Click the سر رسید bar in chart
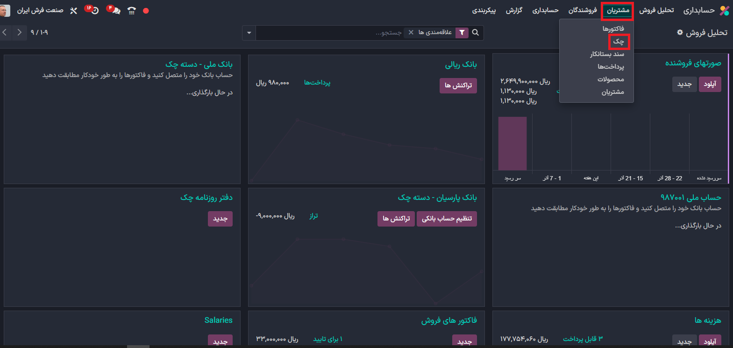733x348 pixels. (512, 143)
